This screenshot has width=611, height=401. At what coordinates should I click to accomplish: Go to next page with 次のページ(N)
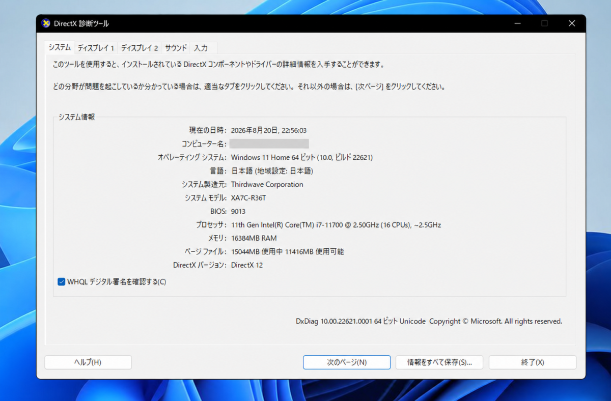pos(347,362)
